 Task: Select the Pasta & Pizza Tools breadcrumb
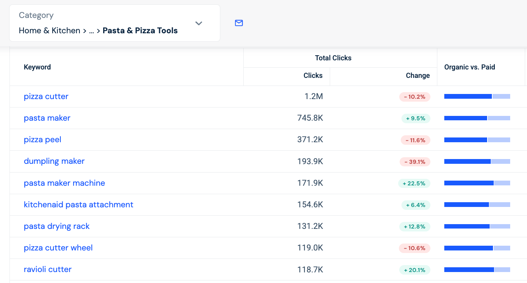pos(140,31)
